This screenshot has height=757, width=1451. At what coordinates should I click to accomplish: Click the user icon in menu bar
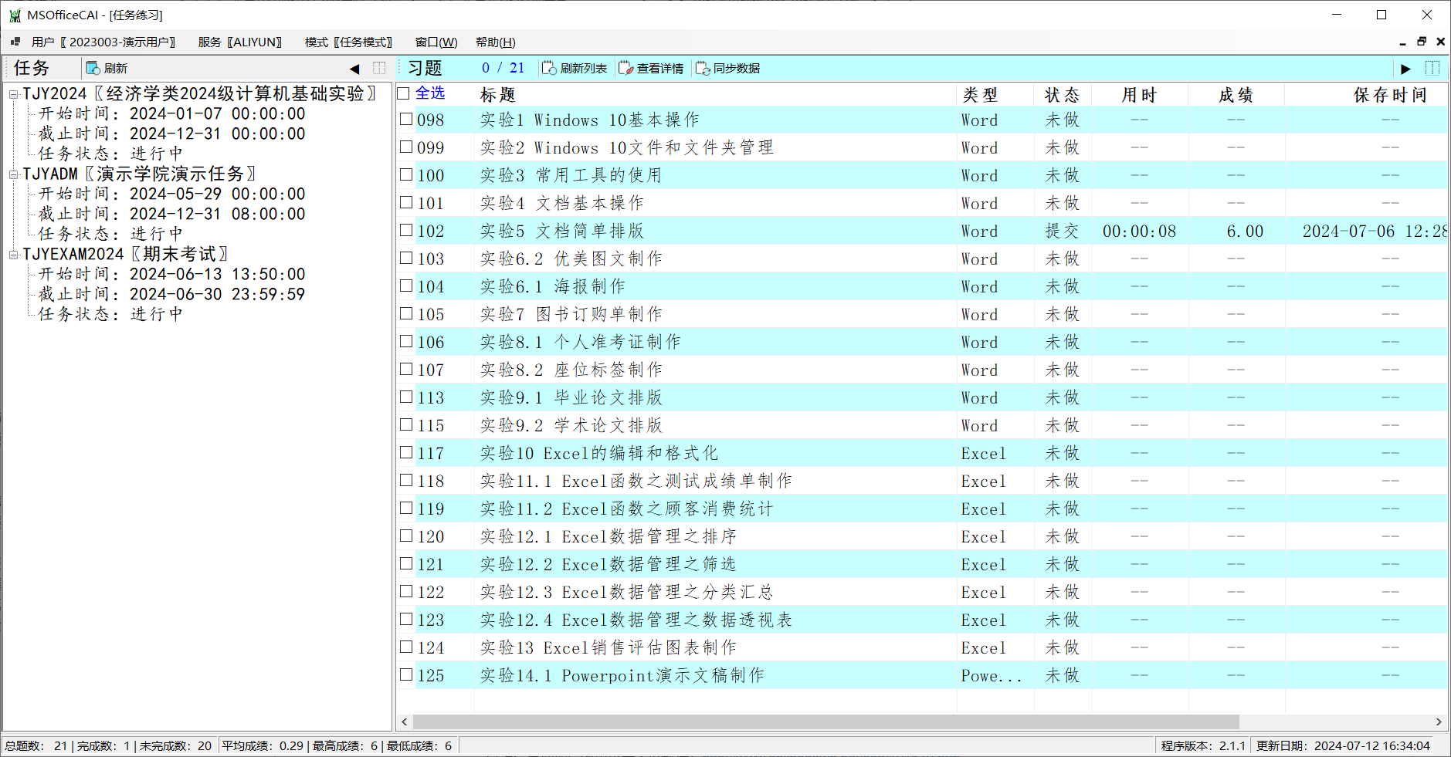point(15,42)
